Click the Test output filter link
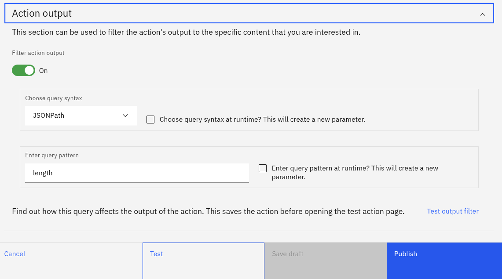Screen dimensions: 502x279 click(453, 211)
